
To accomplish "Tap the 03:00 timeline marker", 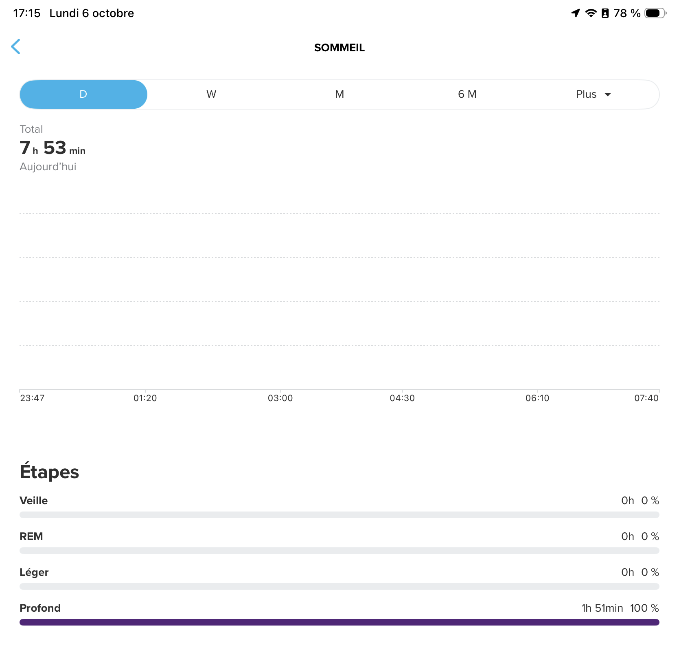I will coord(280,398).
